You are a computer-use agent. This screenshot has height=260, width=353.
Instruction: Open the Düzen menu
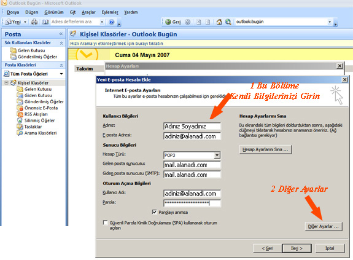tap(32, 12)
